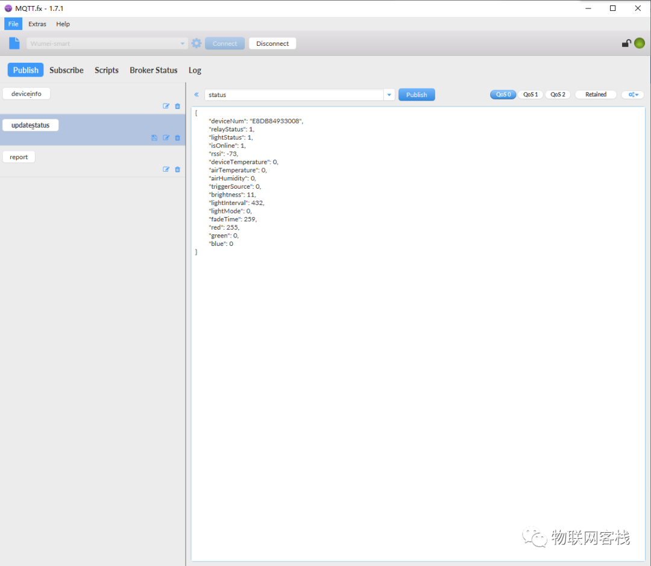
Task: Open the Help menu
Action: (63, 24)
